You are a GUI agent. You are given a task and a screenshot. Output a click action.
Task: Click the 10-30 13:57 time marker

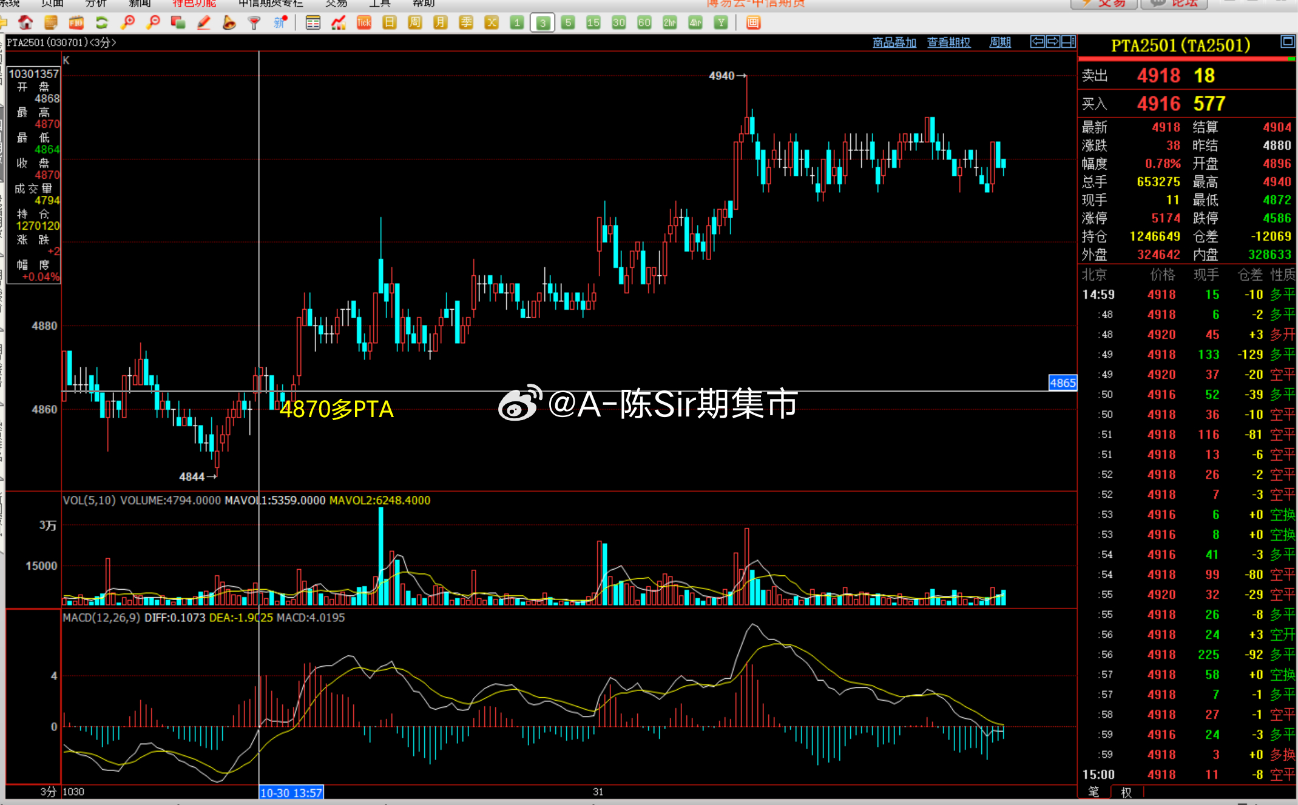291,792
